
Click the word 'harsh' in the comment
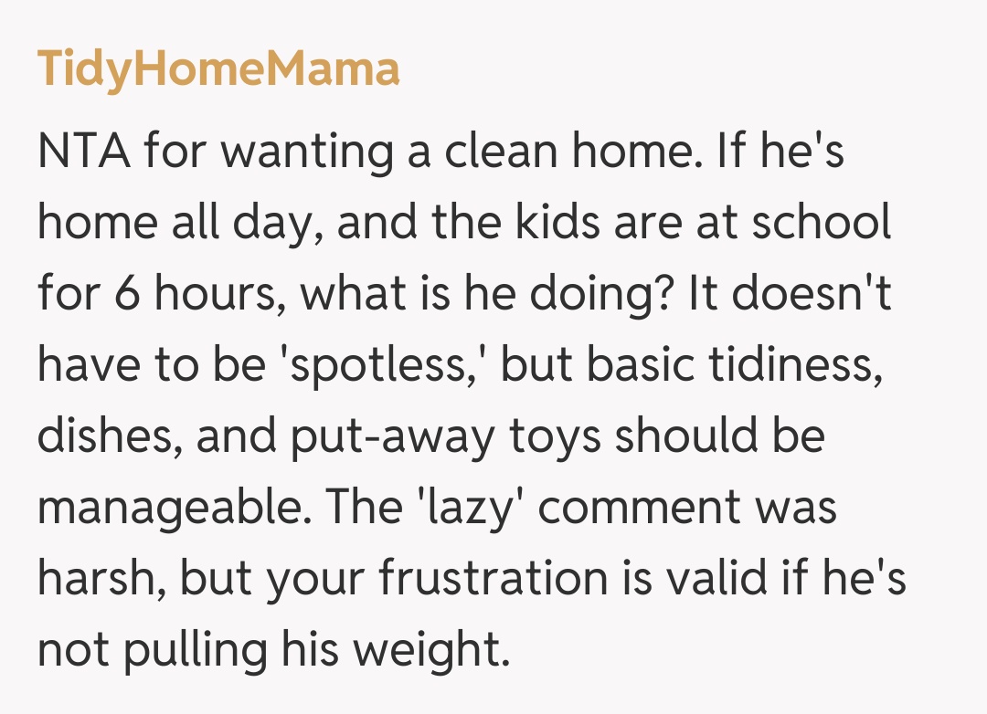[x=97, y=579]
